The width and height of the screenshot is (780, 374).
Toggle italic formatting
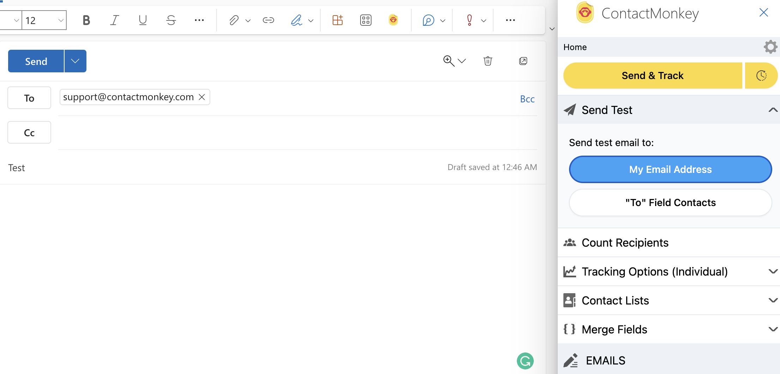point(114,20)
